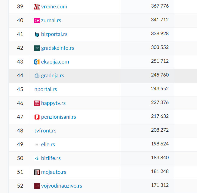Image resolution: width=197 pixels, height=193 pixels.
Task: Click the gradskeinfo.rs dark green favicon
Action: point(37,48)
